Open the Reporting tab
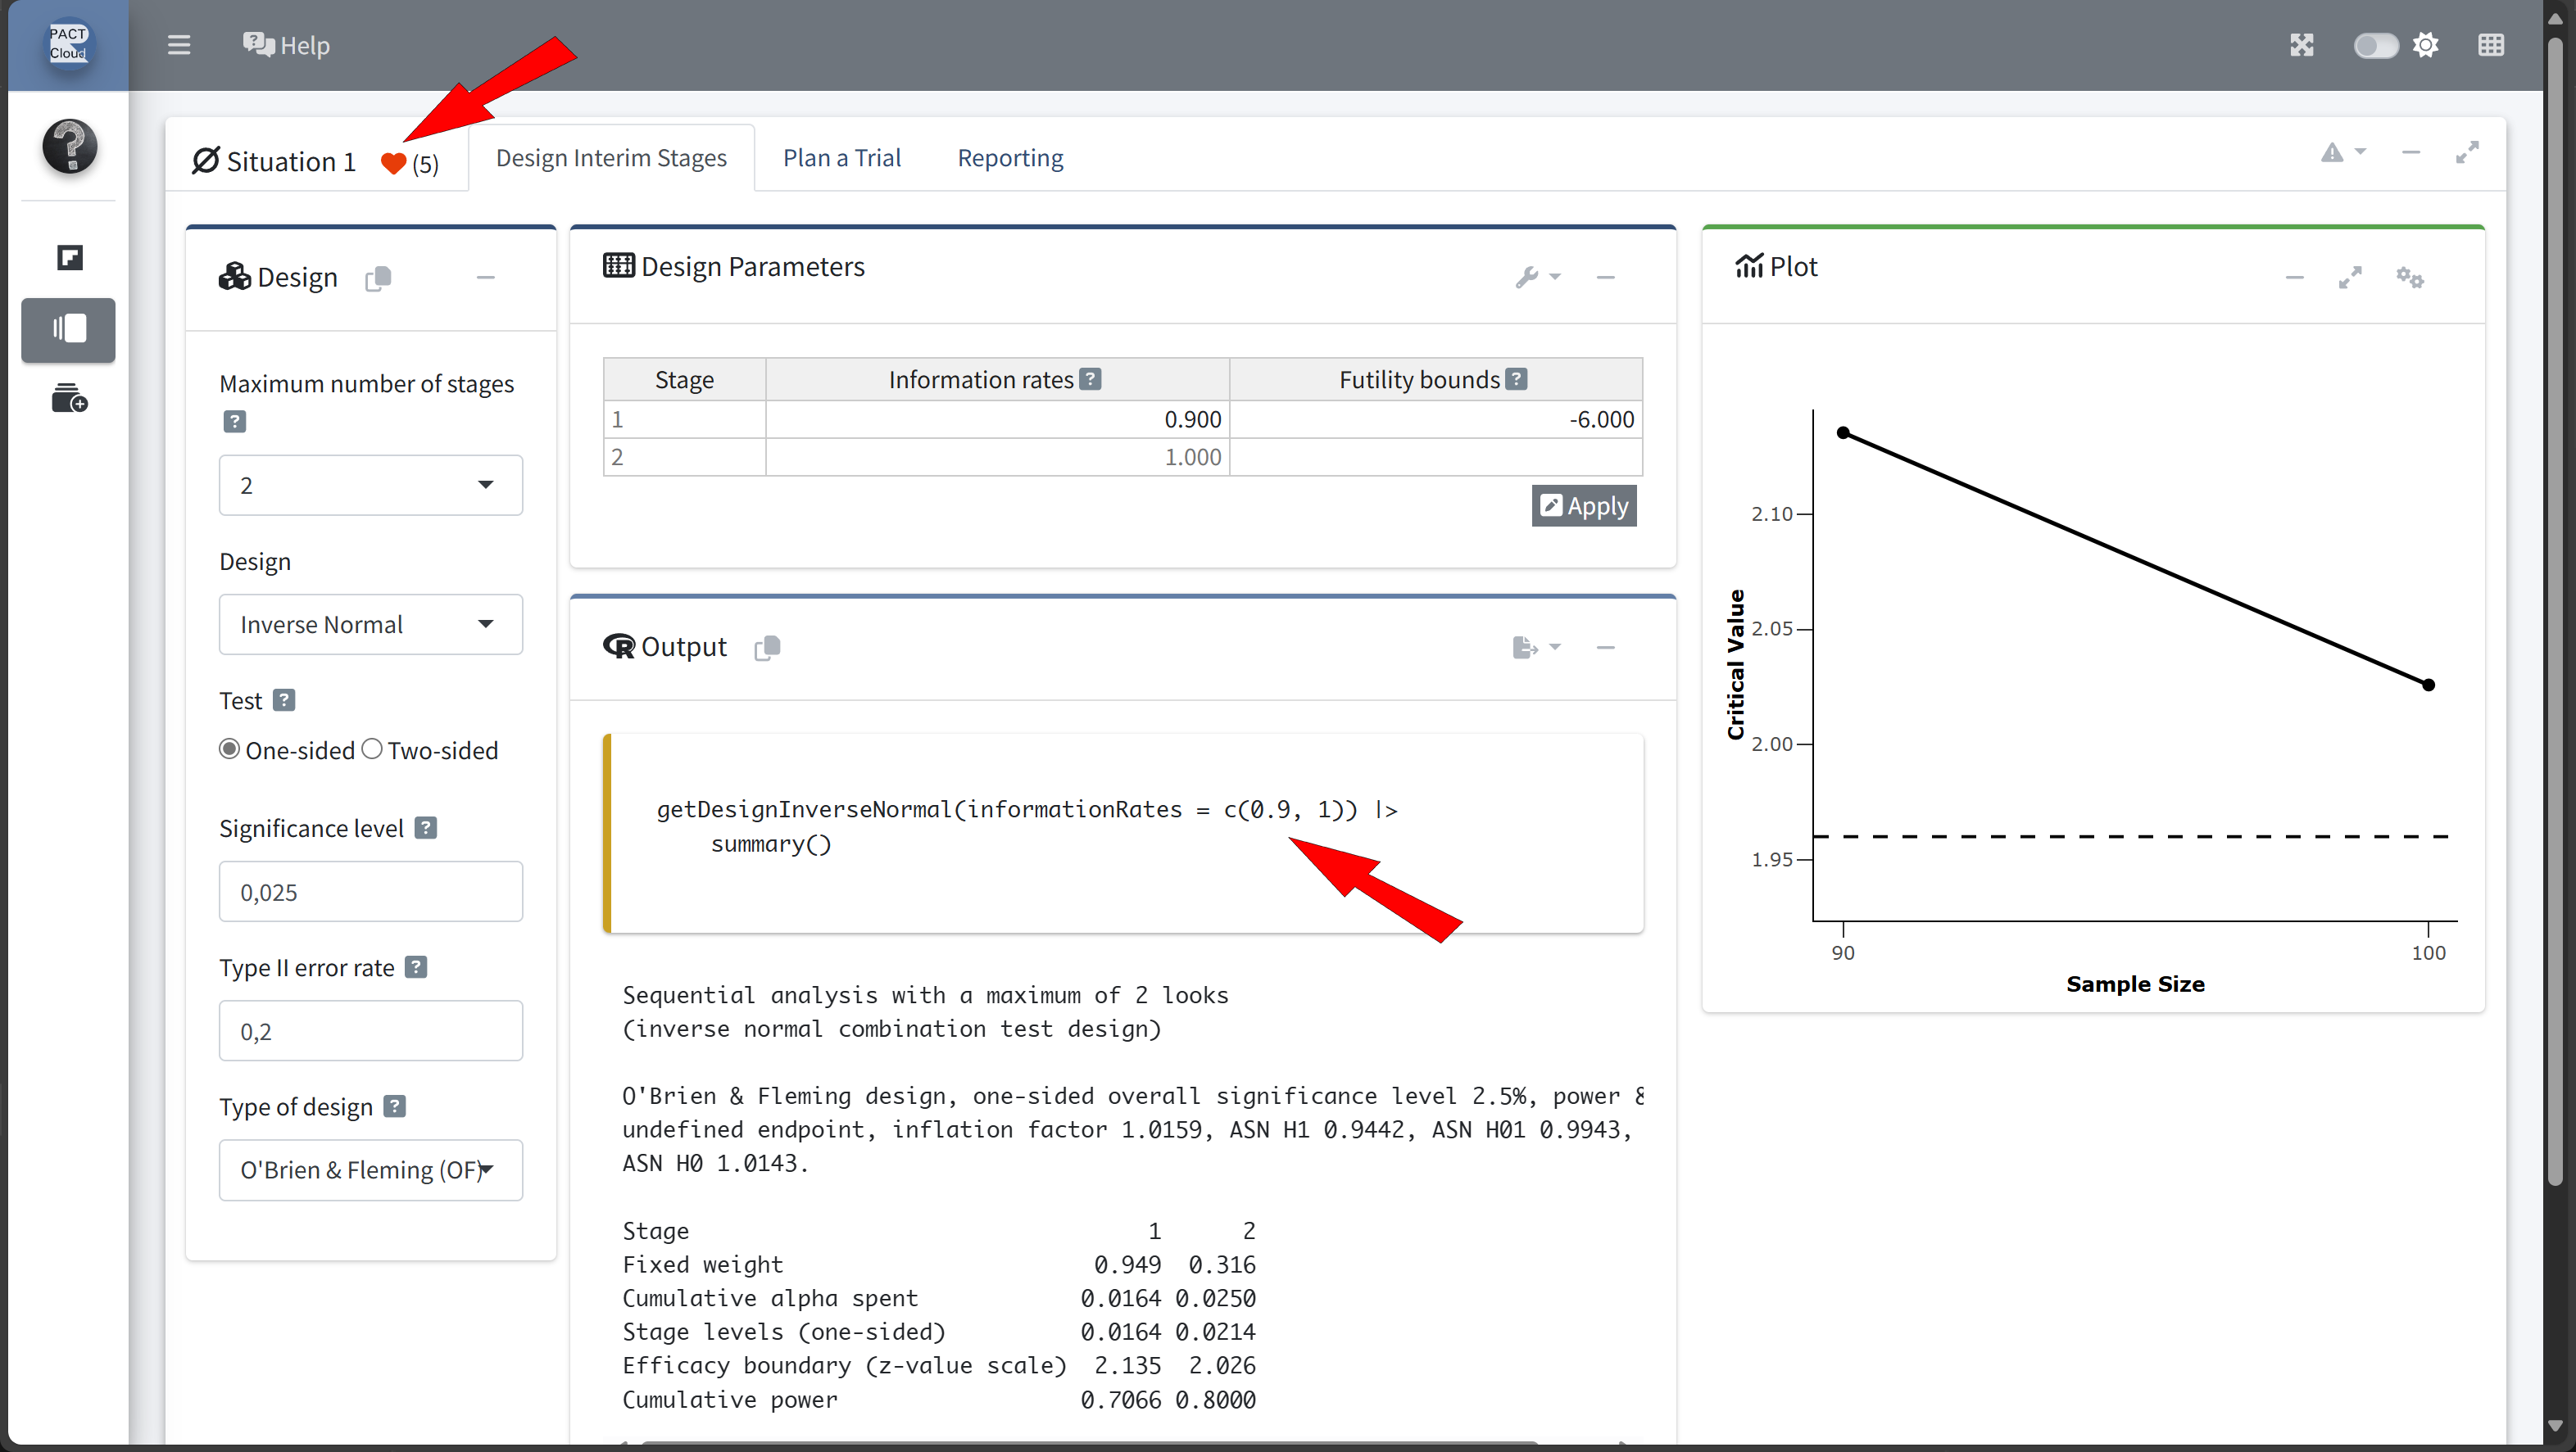 pos(1010,158)
